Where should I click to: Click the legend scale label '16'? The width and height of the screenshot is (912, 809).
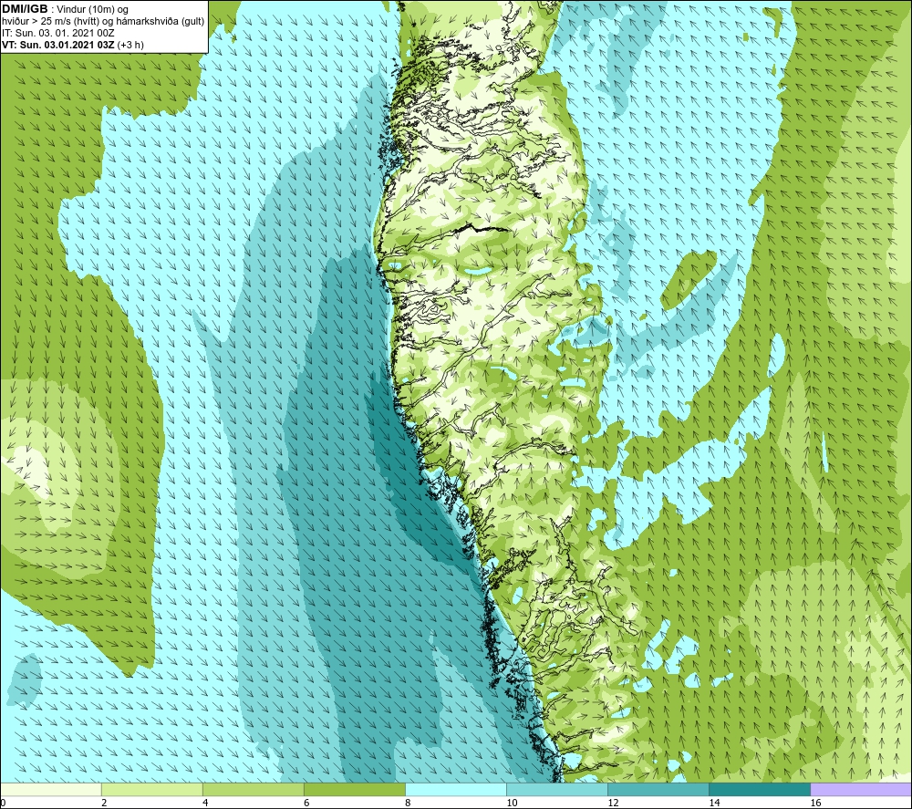click(x=815, y=804)
